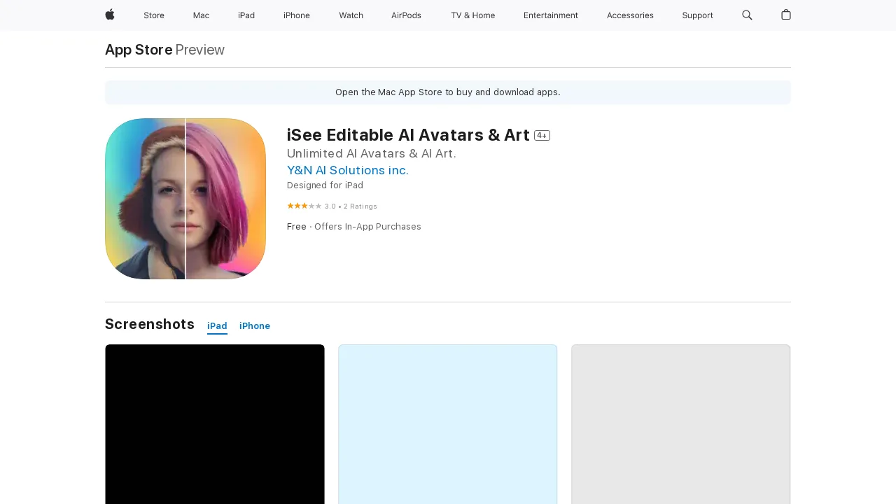Click the gray third screenshot thumbnail
Viewport: 896px width, 504px height.
click(x=681, y=424)
